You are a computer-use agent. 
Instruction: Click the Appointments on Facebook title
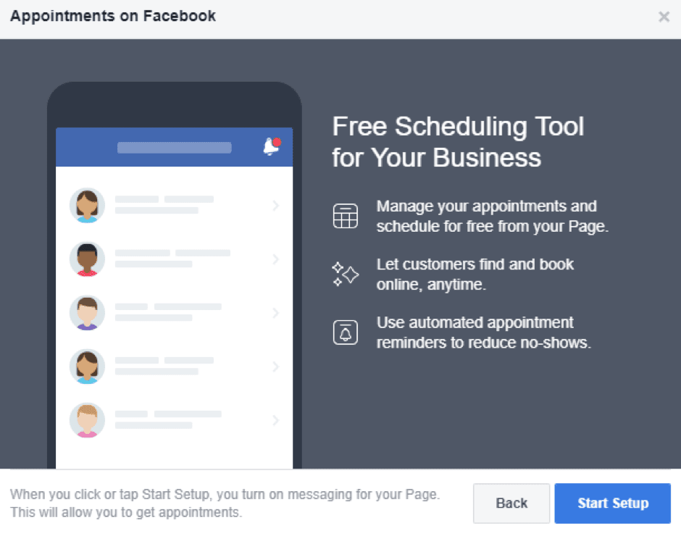click(113, 16)
